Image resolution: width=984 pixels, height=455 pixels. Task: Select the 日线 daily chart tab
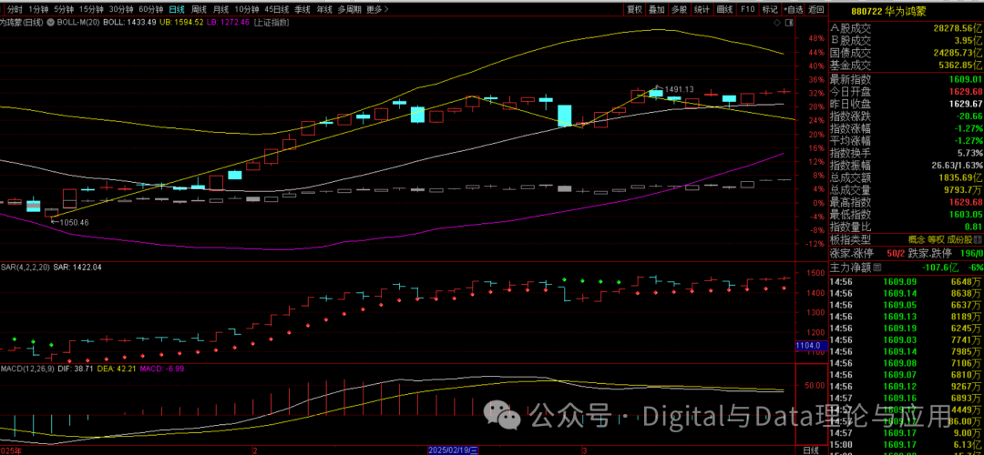178,9
